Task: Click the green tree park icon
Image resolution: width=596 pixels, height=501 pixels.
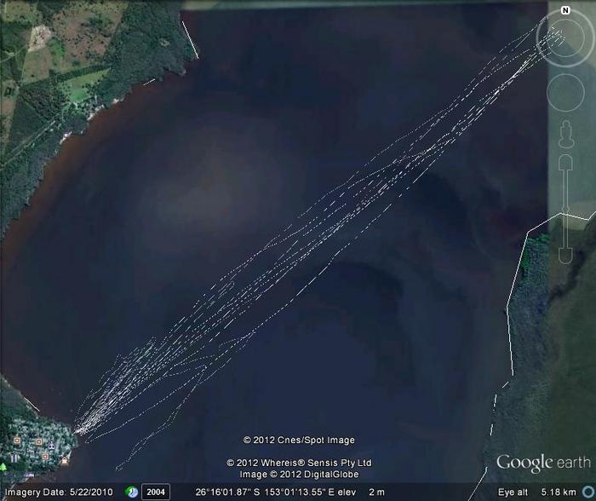Action: tap(3, 466)
